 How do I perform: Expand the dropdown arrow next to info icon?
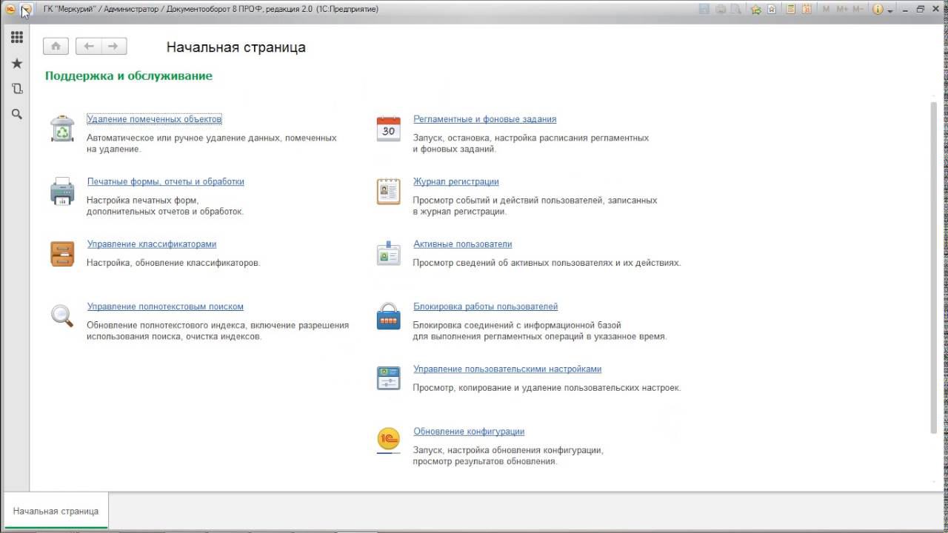(x=890, y=10)
